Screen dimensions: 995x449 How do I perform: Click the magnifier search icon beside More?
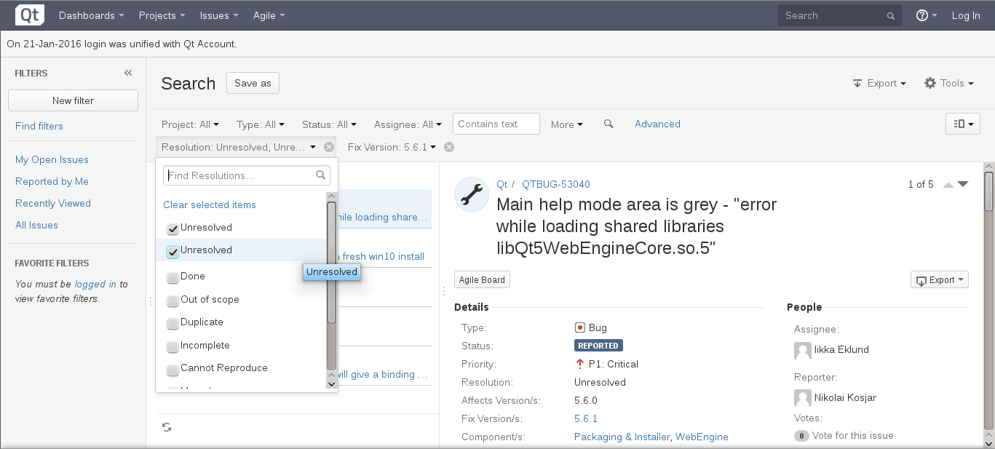point(609,124)
